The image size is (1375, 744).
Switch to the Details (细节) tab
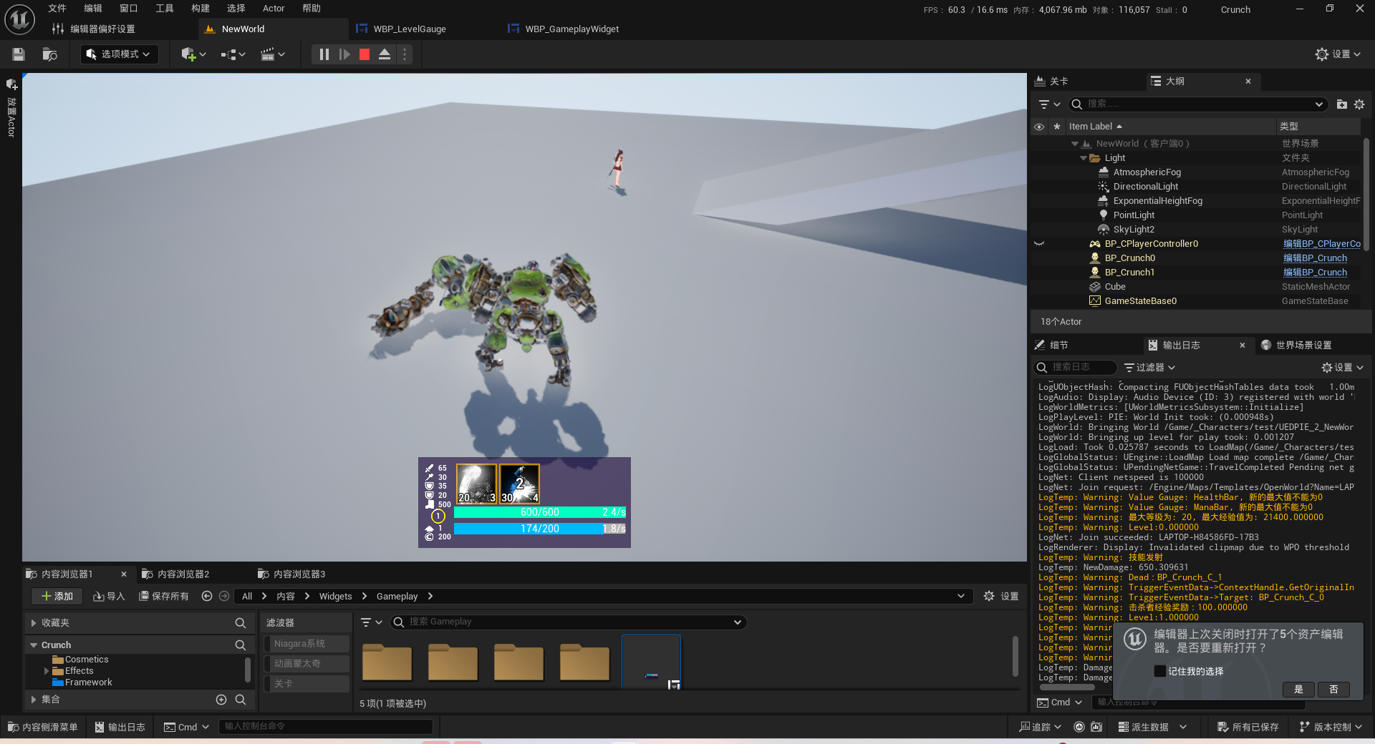(1058, 346)
